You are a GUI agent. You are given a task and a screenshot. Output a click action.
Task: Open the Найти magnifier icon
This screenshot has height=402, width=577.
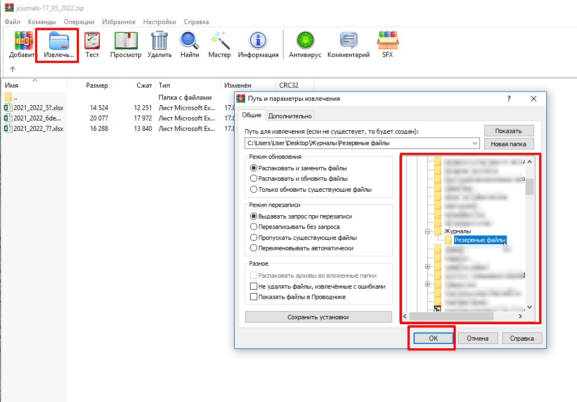click(190, 41)
